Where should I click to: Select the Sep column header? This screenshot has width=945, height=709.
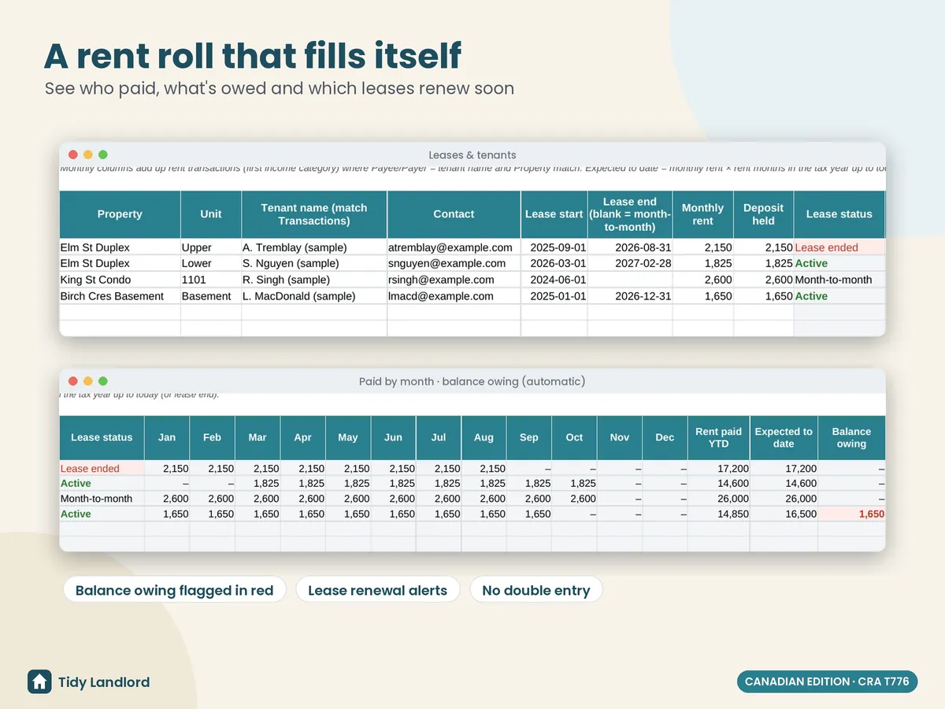pos(529,438)
